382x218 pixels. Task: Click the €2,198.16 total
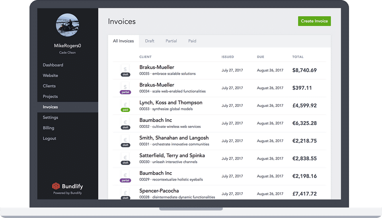[304, 176]
